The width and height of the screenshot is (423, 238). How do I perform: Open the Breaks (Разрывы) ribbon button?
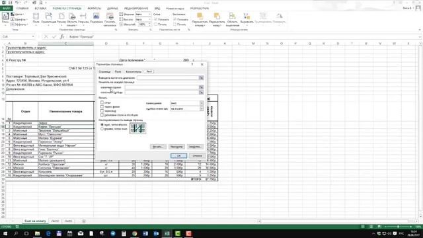point(83,19)
